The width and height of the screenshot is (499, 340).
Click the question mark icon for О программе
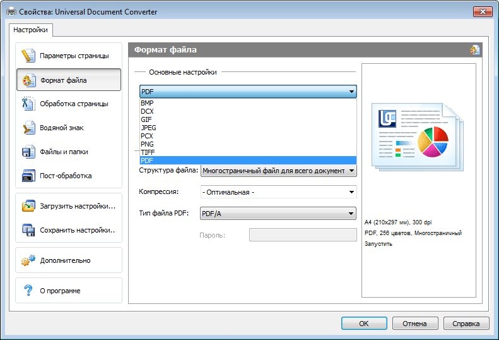[x=28, y=291]
